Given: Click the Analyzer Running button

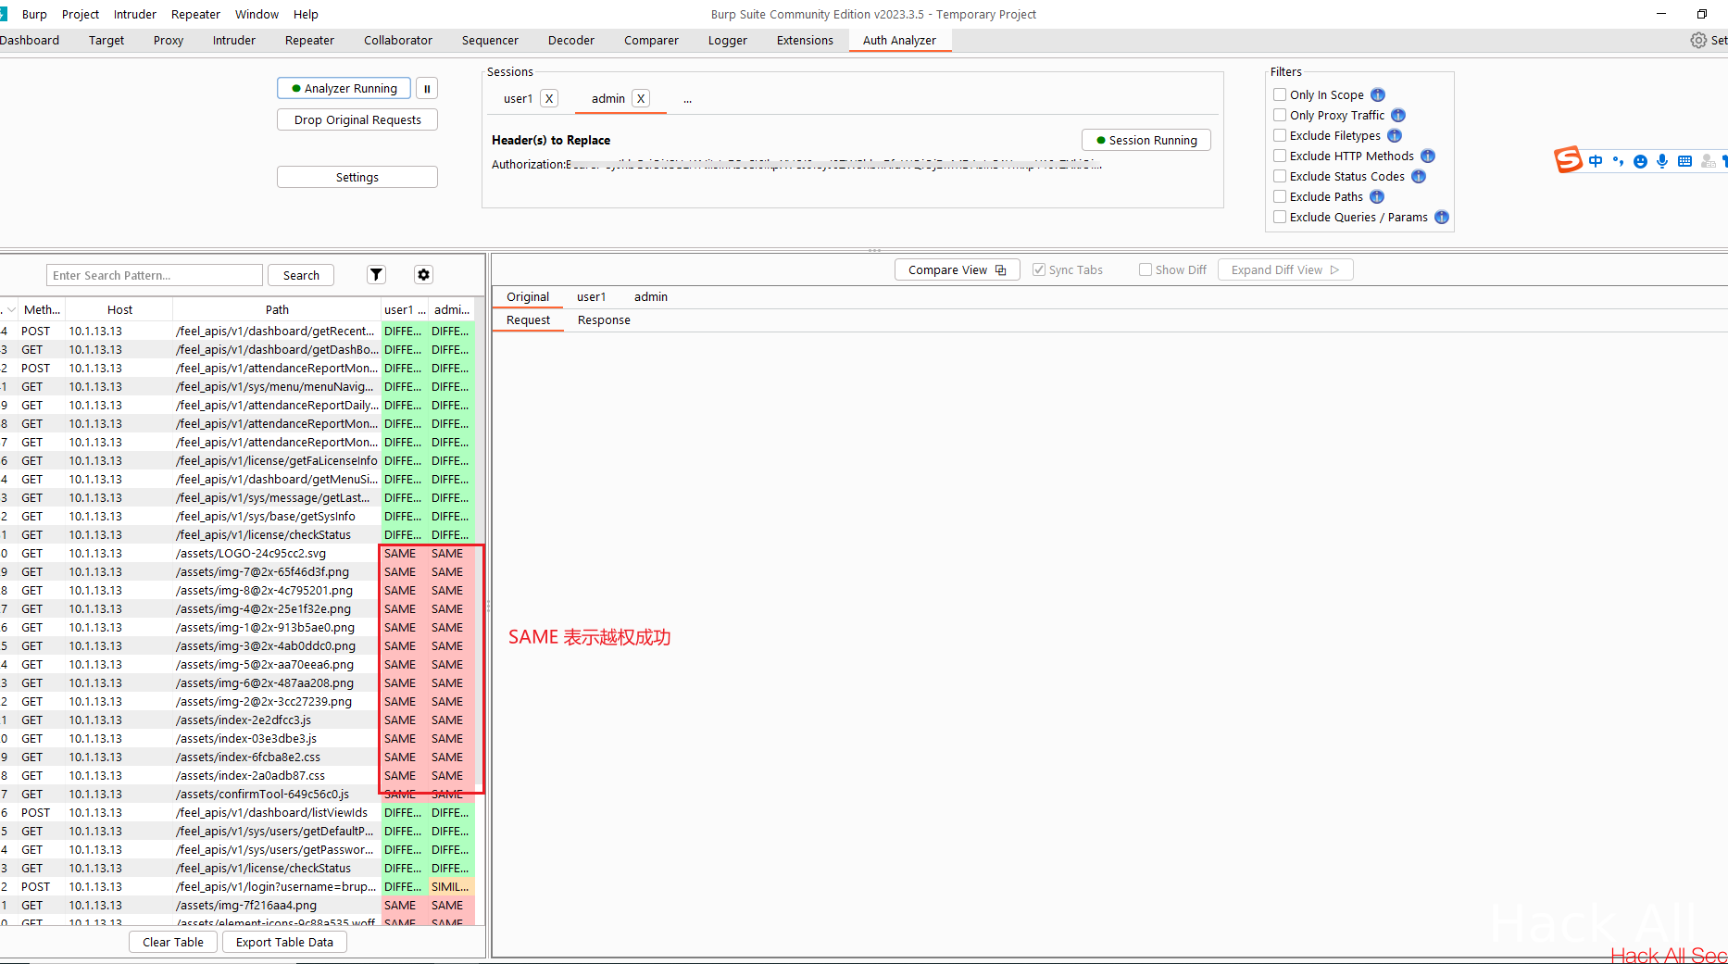Looking at the screenshot, I should pos(344,89).
